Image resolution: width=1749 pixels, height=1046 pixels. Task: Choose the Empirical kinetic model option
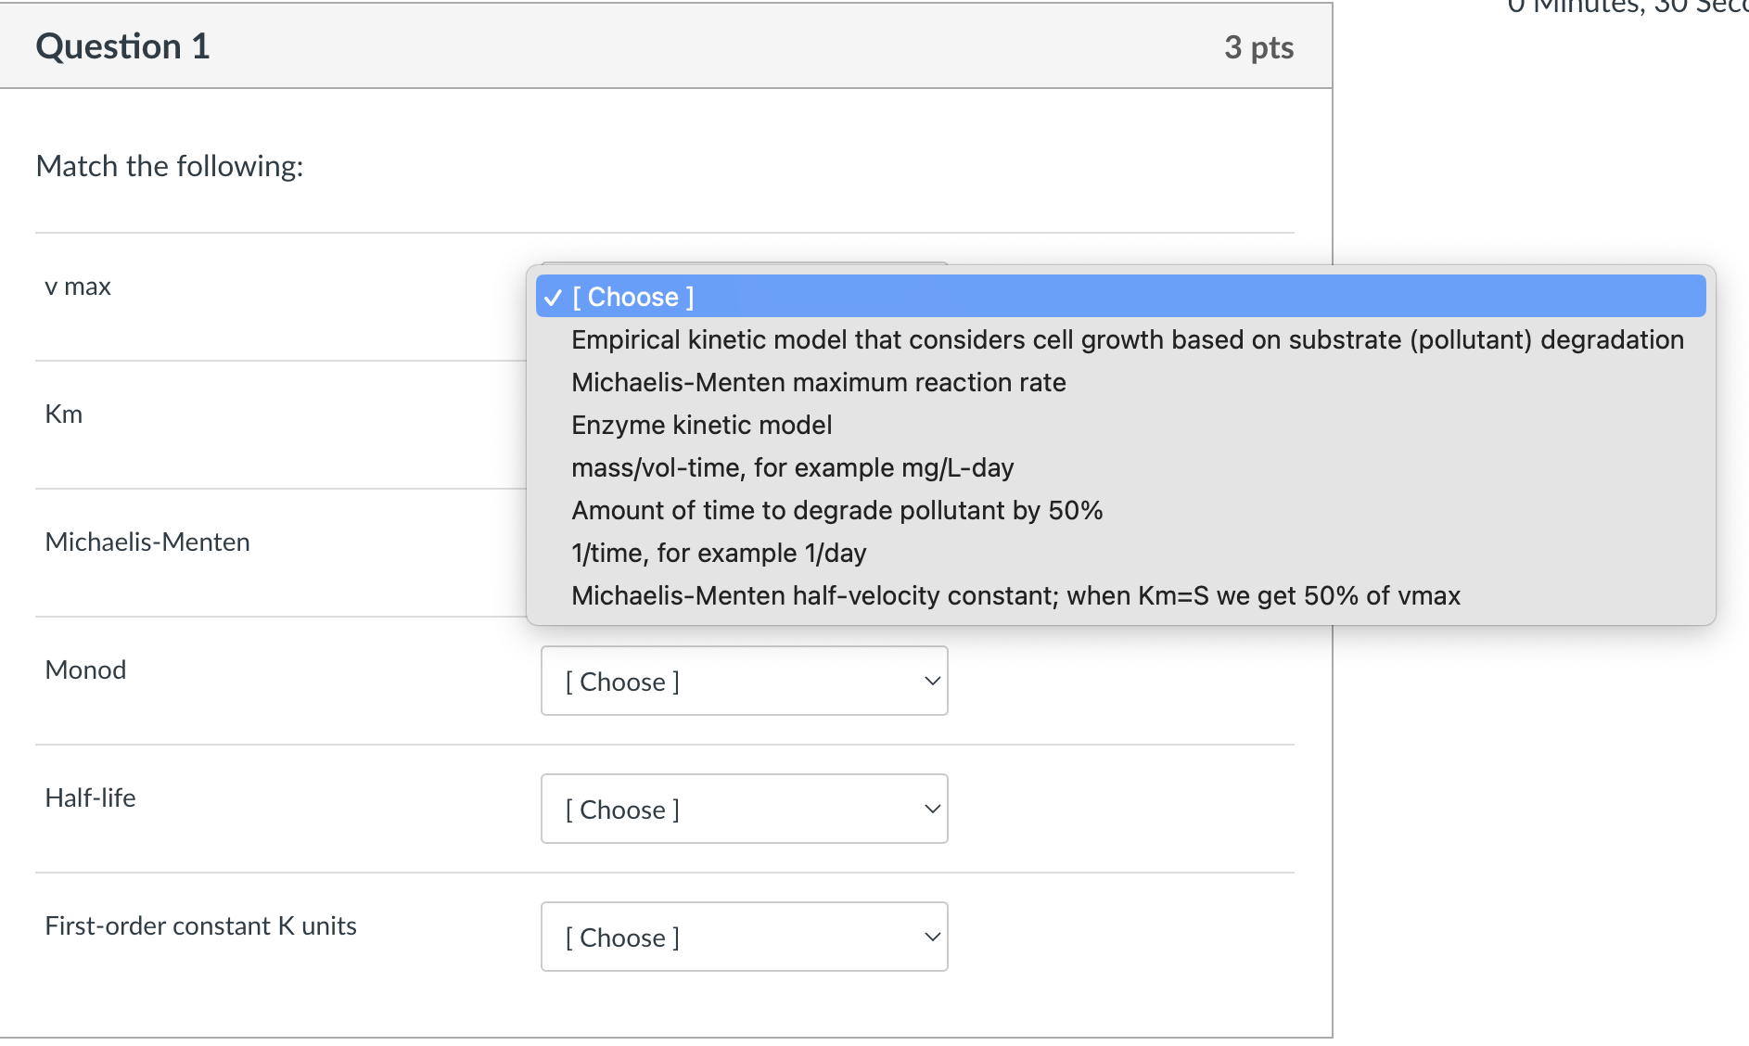point(1127,339)
